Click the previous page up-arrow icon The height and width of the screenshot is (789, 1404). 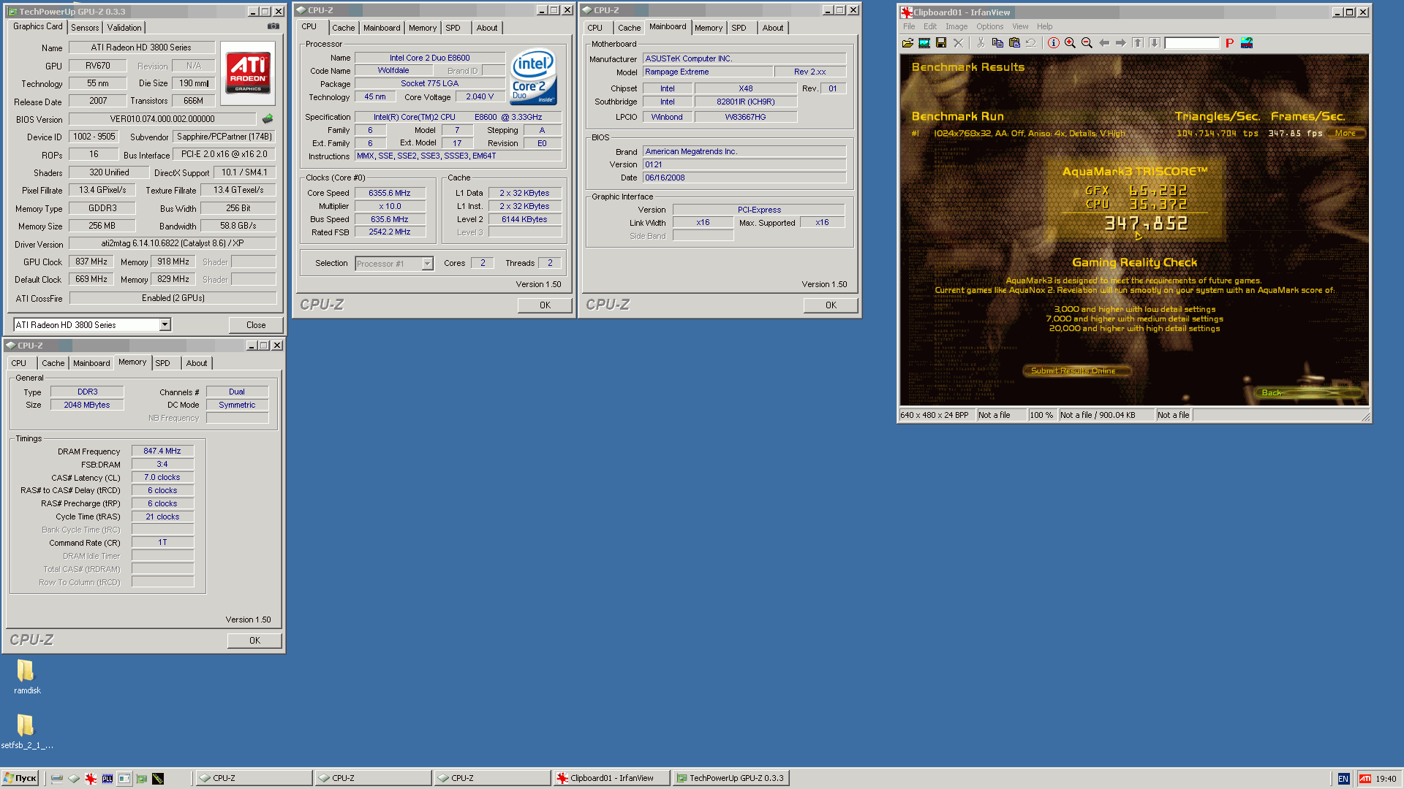(x=1138, y=43)
